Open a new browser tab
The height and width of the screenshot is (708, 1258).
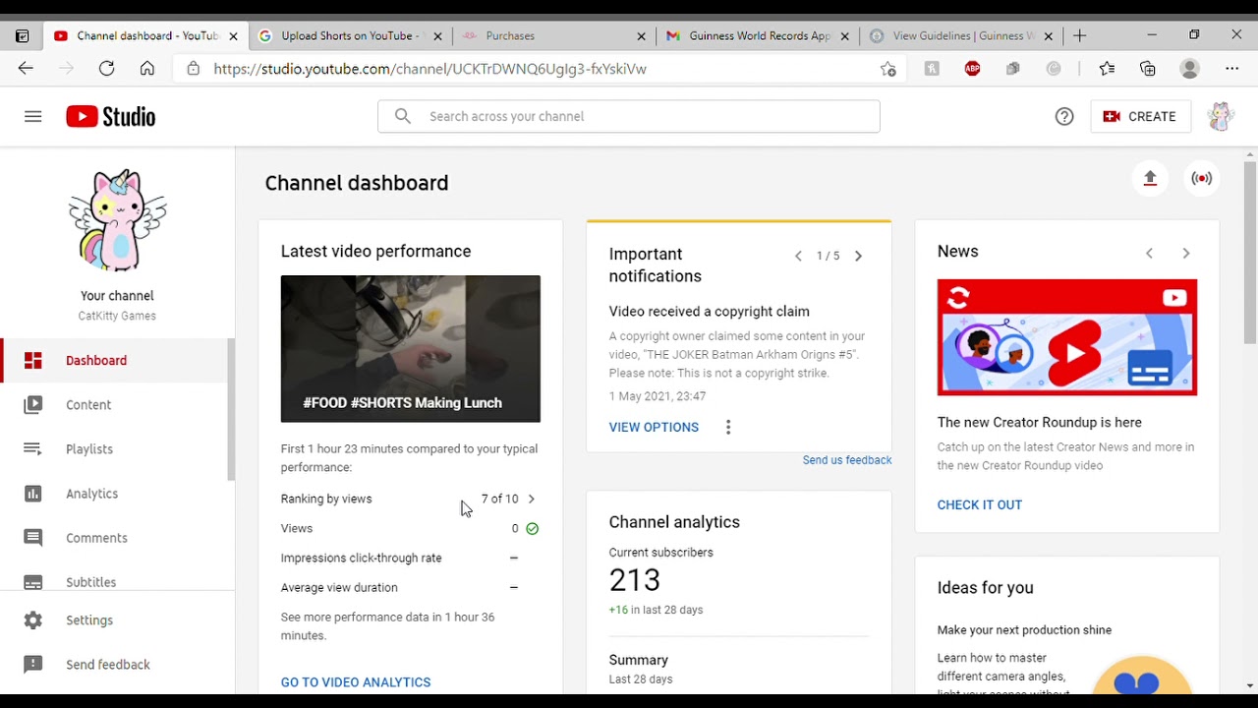1079,35
